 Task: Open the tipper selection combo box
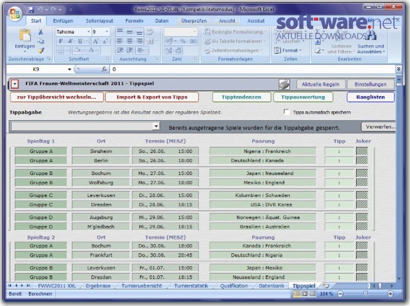tap(156, 126)
